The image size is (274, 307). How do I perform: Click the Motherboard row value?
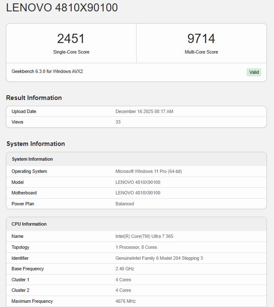138,193
